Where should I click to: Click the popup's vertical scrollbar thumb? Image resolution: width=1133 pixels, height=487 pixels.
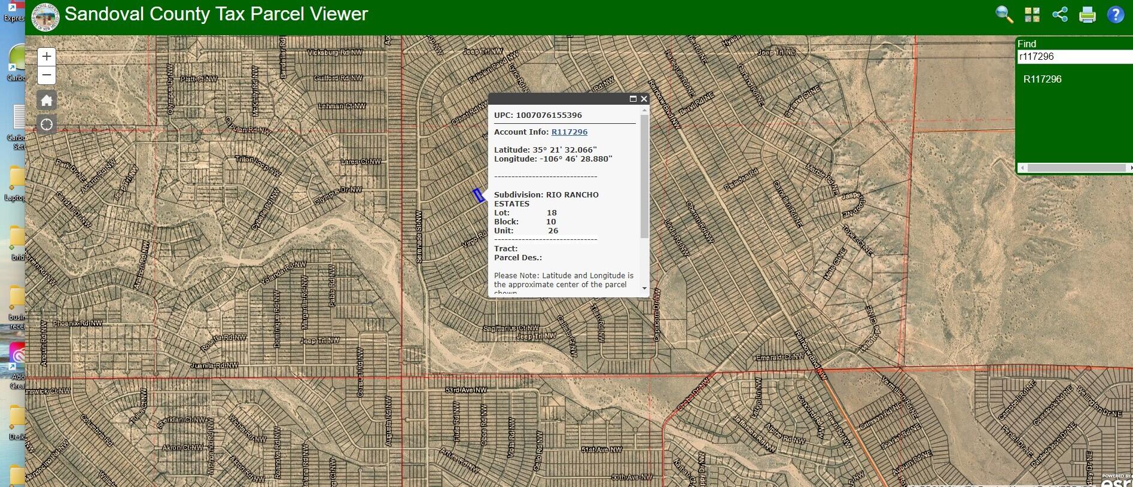tap(644, 176)
